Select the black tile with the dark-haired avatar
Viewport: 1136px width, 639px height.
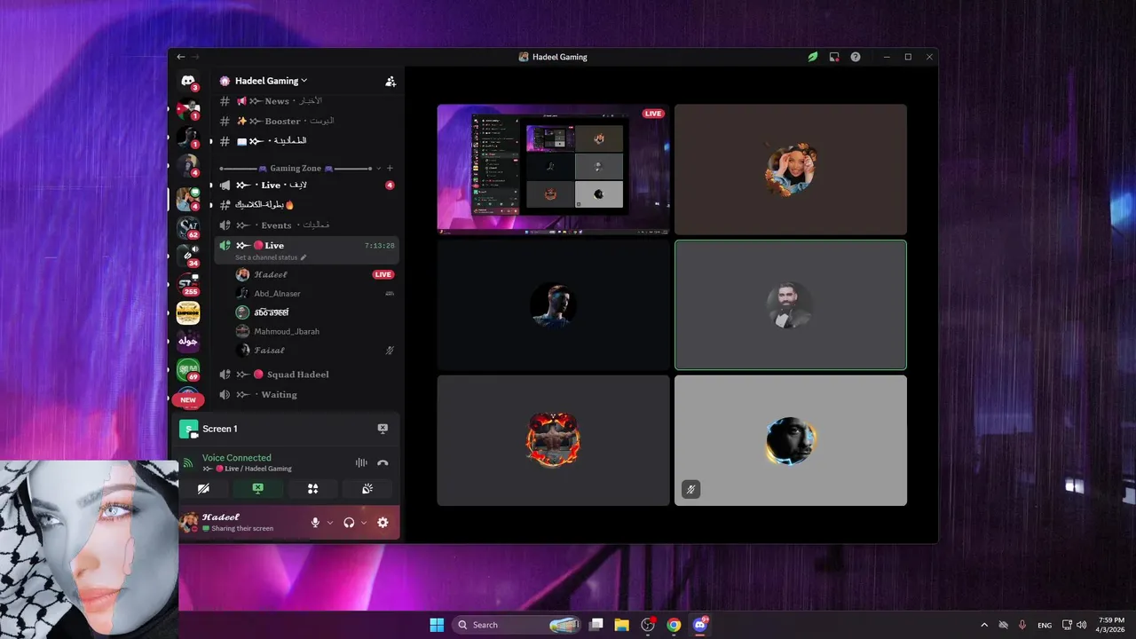pyautogui.click(x=553, y=304)
